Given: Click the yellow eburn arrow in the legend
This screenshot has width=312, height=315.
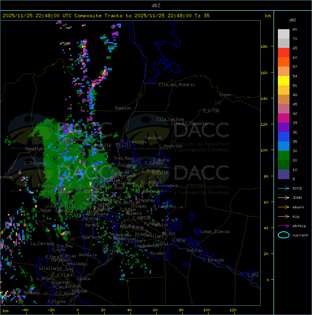Looking at the screenshot, I should tap(283, 207).
